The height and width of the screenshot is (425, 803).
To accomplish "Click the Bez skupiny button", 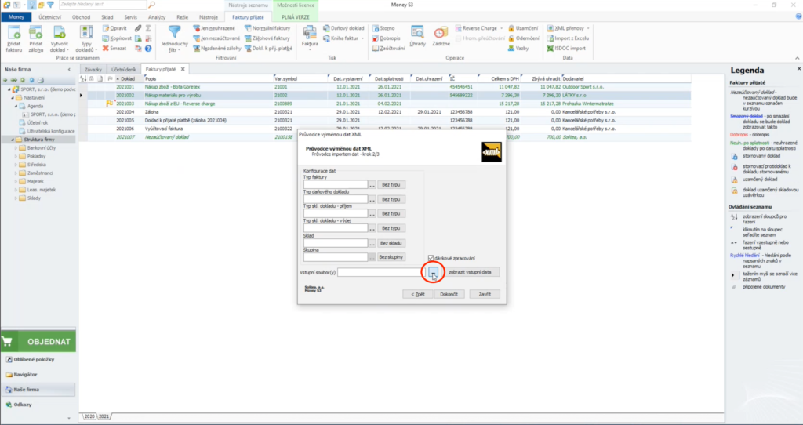I will [x=391, y=257].
